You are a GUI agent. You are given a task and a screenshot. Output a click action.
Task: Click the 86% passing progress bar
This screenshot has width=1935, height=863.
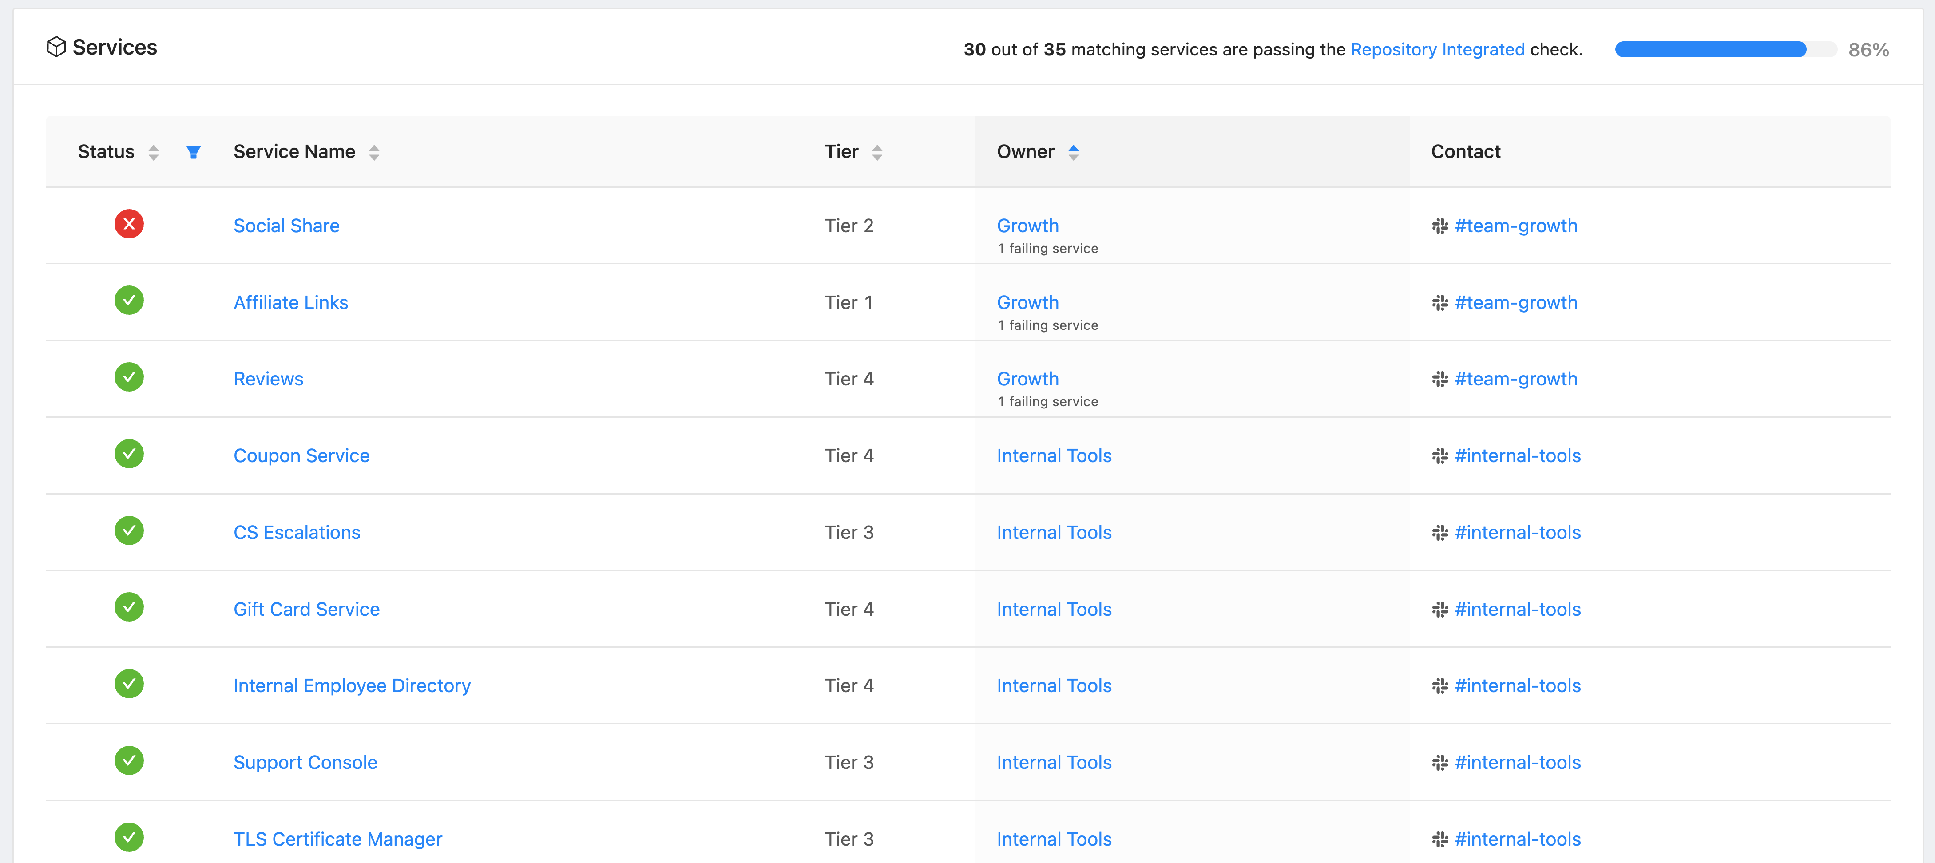coord(1725,50)
